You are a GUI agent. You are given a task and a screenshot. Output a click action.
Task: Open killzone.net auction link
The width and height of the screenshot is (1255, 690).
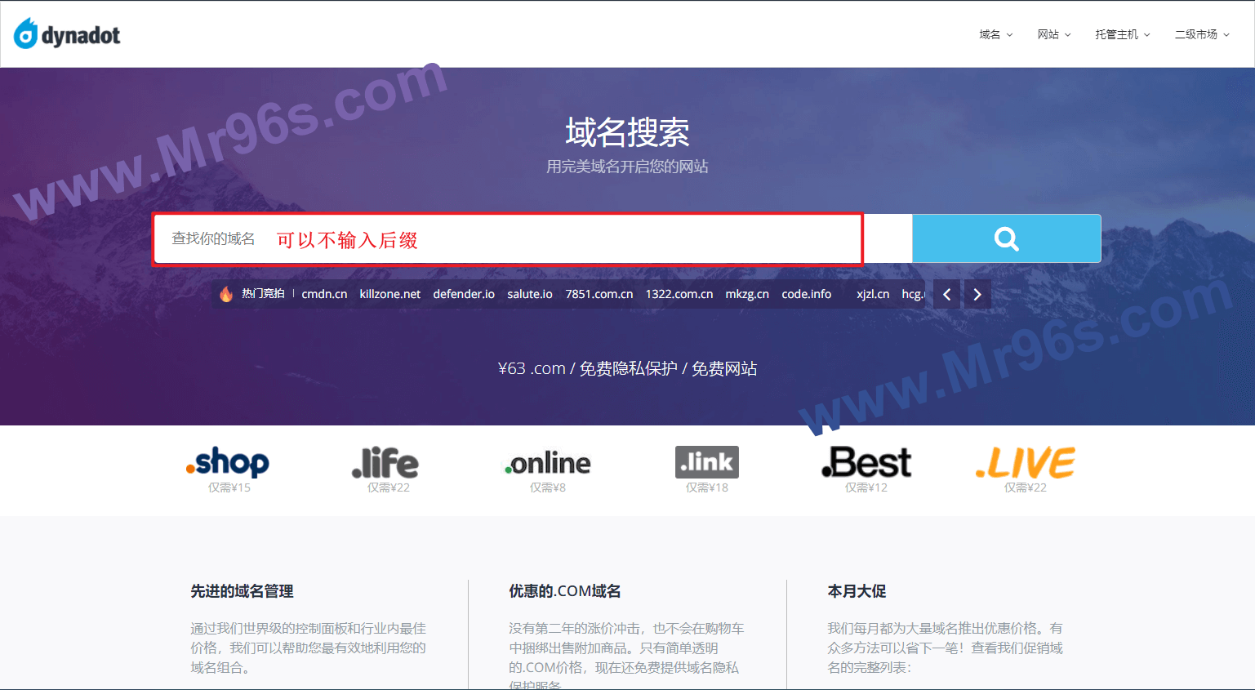click(390, 294)
